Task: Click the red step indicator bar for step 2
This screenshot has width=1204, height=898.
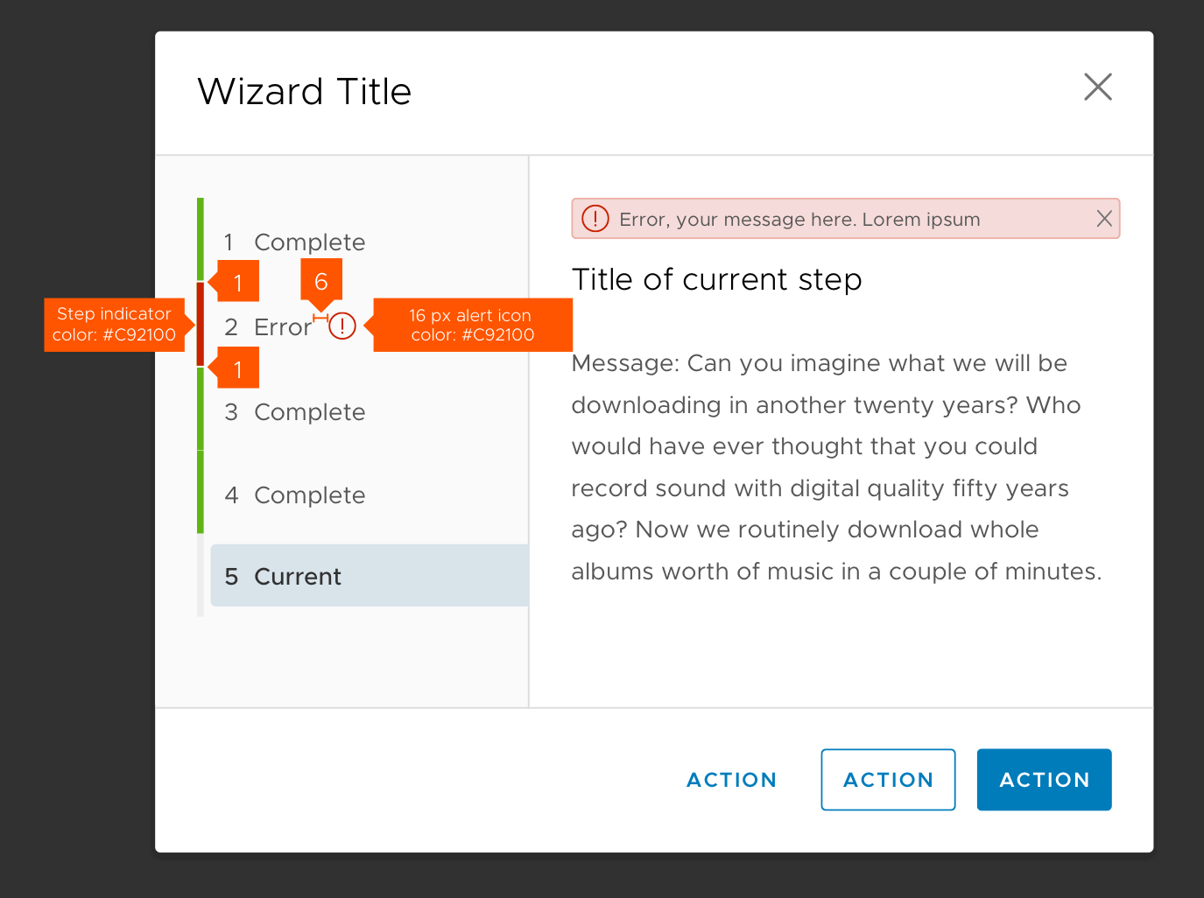Action: [x=201, y=324]
